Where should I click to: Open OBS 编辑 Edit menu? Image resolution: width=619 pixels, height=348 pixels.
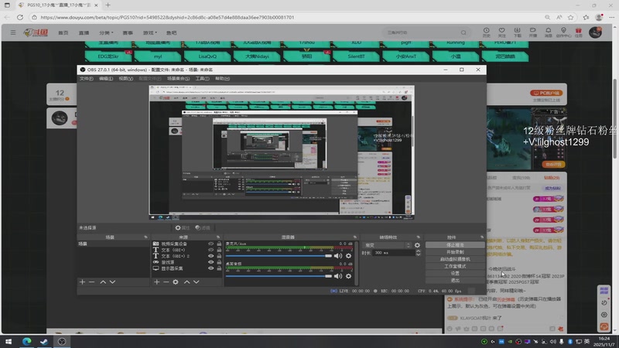[x=106, y=79]
